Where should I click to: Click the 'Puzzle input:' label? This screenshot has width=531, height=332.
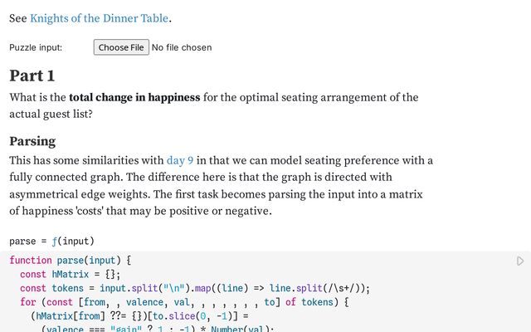pos(36,47)
